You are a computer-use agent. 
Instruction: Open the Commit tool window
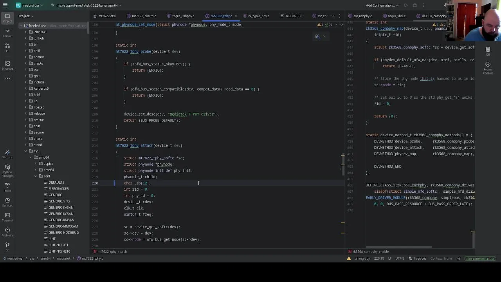point(7,33)
